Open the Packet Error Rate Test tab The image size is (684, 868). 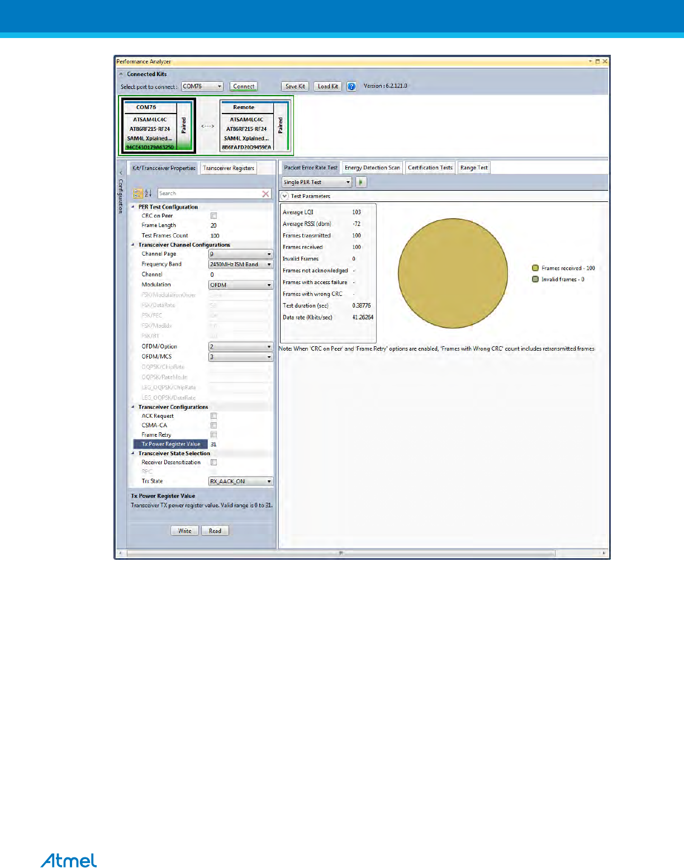click(x=311, y=168)
